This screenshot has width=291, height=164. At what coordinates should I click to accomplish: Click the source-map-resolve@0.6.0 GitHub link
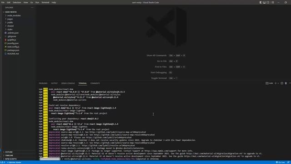point(124,135)
